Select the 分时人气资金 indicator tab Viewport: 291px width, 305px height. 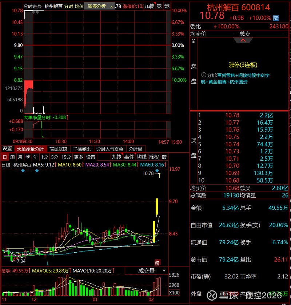110,149
